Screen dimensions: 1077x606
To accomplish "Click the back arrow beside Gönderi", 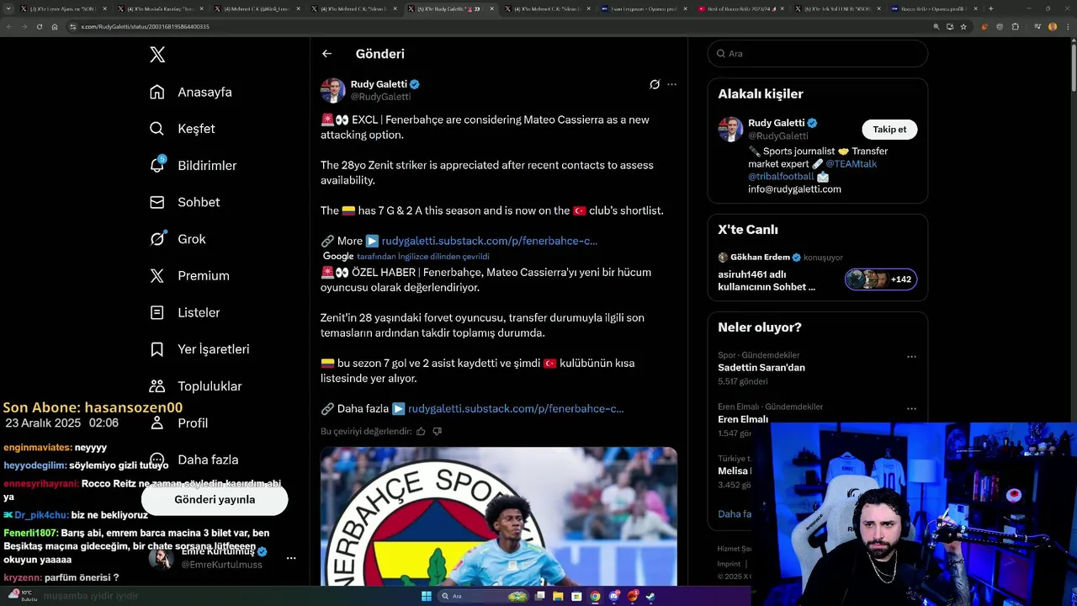I will coord(326,54).
